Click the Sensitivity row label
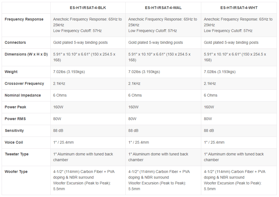 [x=14, y=131]
